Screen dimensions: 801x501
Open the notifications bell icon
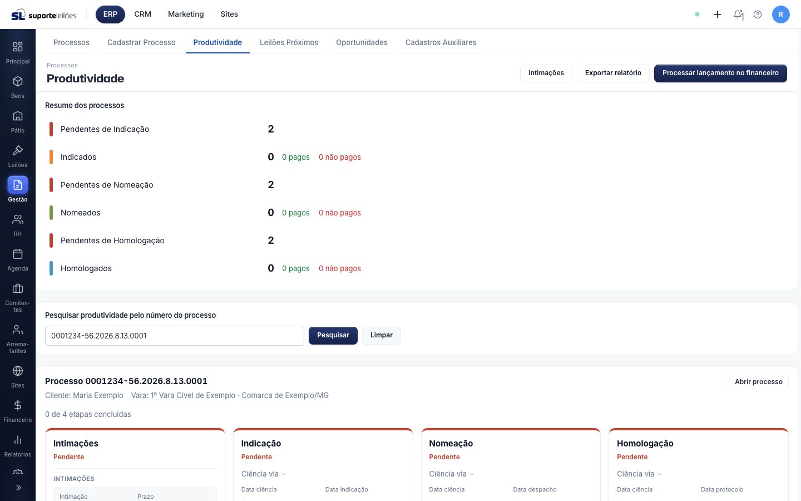(738, 14)
